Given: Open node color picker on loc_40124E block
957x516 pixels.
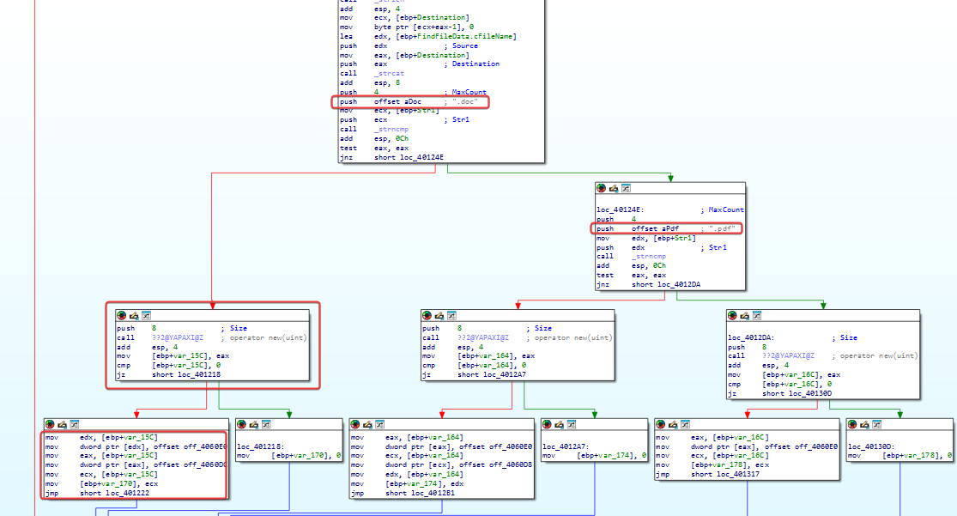Looking at the screenshot, I should [601, 189].
